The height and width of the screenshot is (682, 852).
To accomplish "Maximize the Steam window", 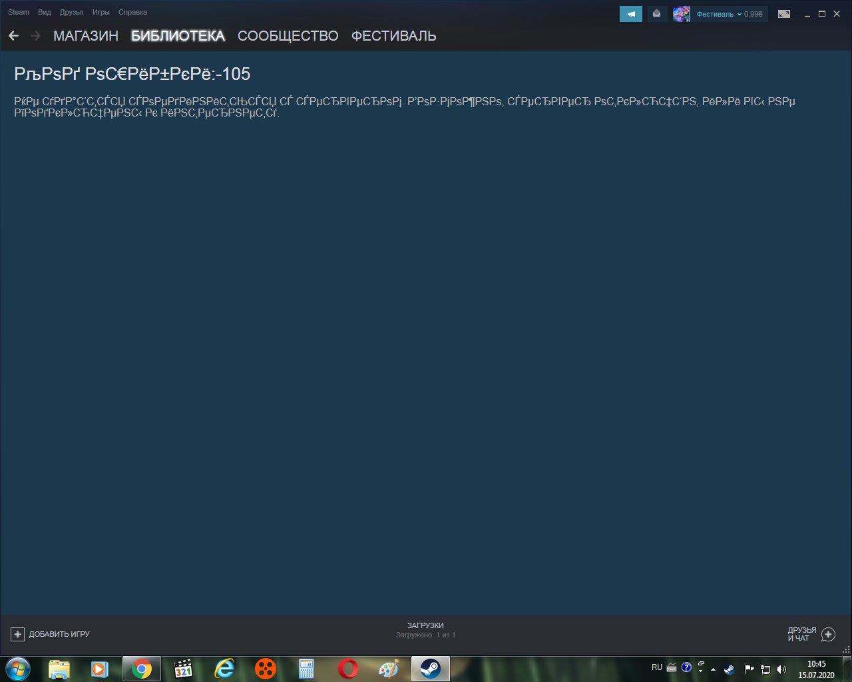I will coord(822,14).
